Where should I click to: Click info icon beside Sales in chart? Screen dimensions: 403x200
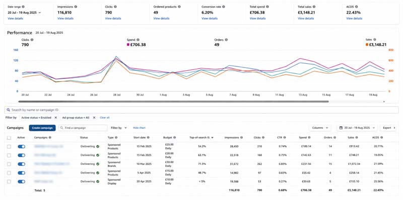point(374,40)
